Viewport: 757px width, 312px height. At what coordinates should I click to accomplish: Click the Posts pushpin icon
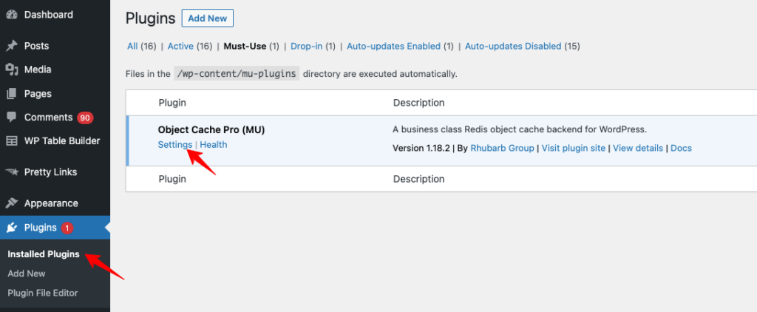click(x=12, y=46)
